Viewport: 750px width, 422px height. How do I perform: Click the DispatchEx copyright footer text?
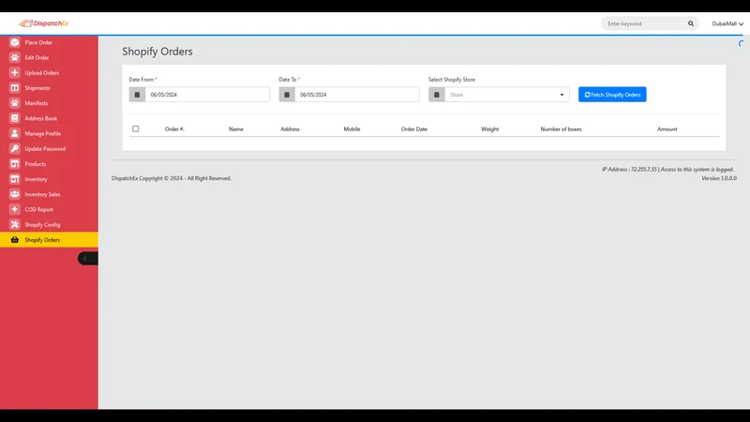pyautogui.click(x=172, y=178)
